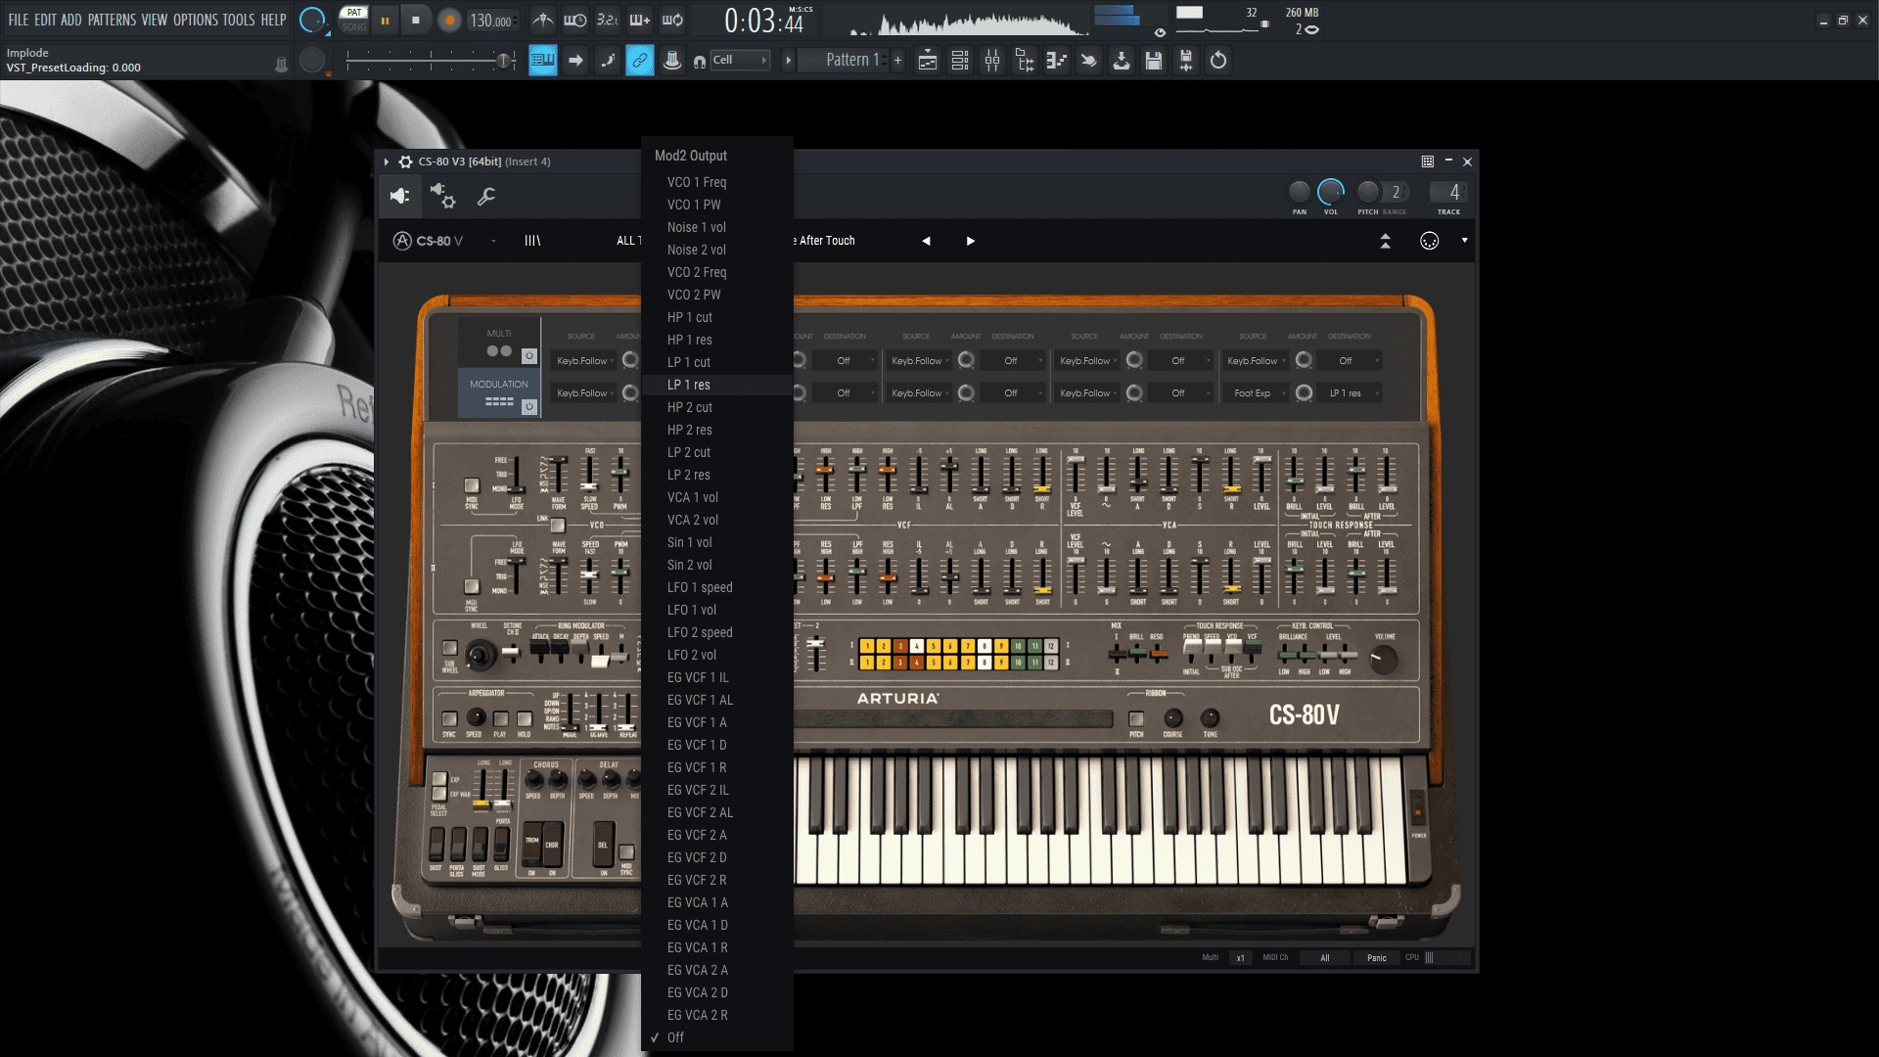The width and height of the screenshot is (1879, 1057).
Task: Choose EG VCF 1 A menu entry
Action: [x=716, y=722]
